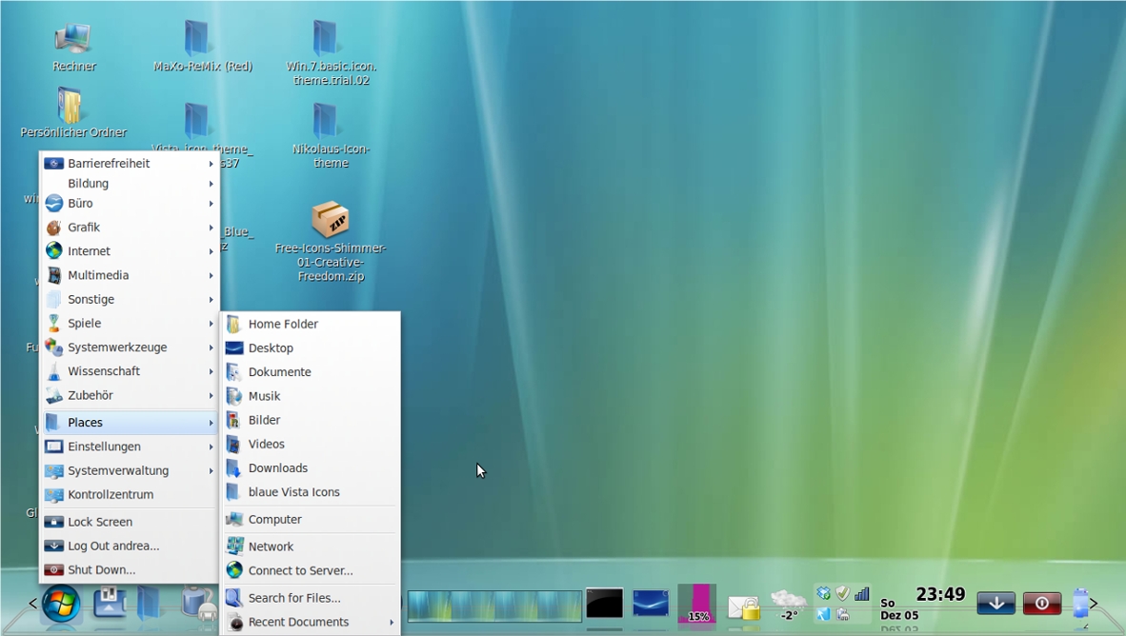Expand the Systemverwaltung submenu
The width and height of the screenshot is (1126, 636).
(x=130, y=471)
